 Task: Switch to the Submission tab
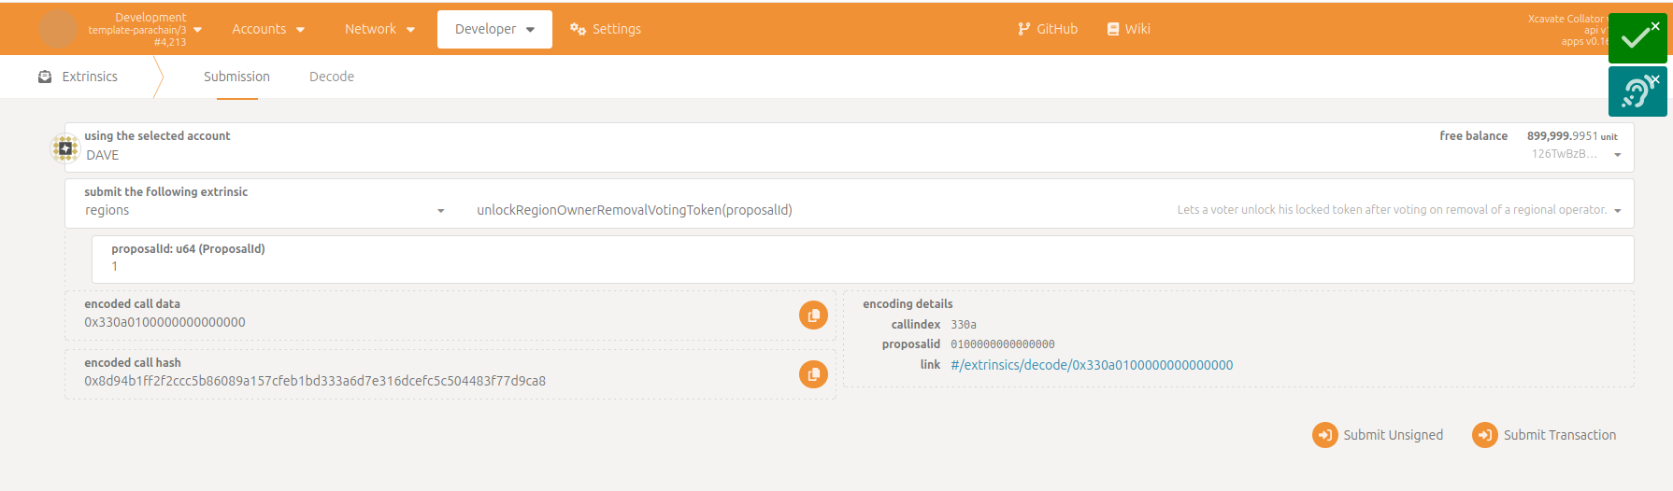coord(236,77)
